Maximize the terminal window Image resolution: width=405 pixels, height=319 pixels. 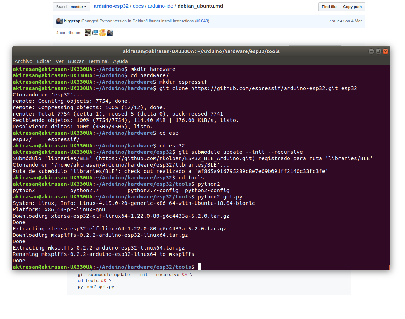(378, 51)
